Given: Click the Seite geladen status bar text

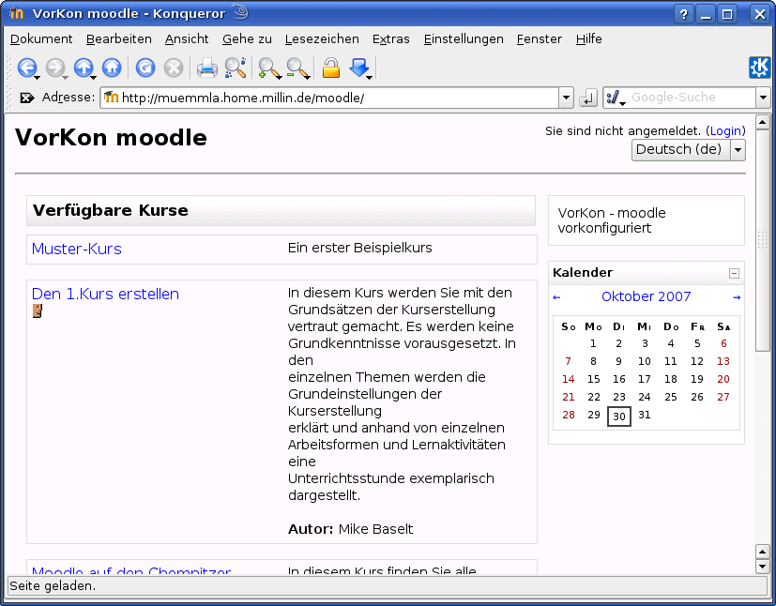Looking at the screenshot, I should [53, 586].
